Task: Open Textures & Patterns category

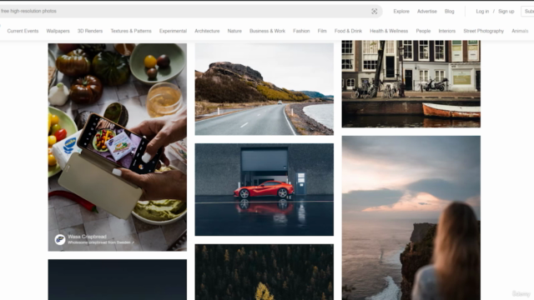Action: point(131,31)
